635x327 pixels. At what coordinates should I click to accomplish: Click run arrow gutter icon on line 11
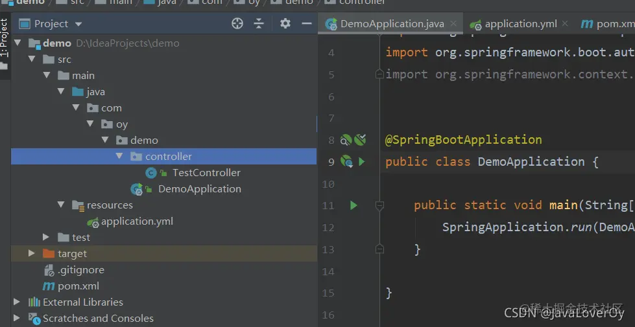point(353,205)
